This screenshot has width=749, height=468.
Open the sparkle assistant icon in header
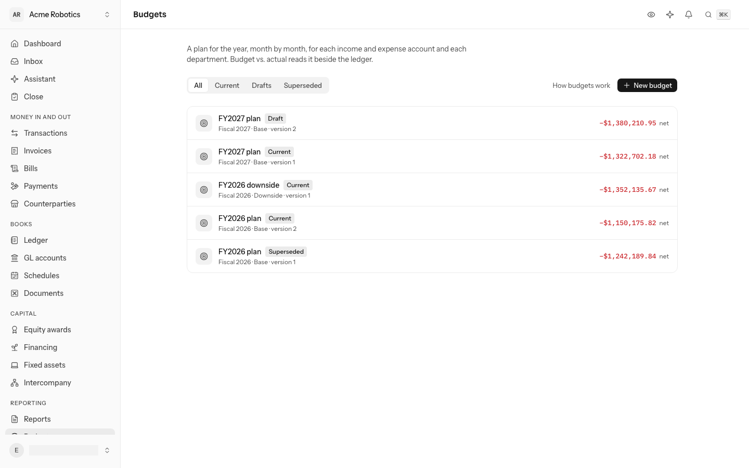tap(670, 15)
